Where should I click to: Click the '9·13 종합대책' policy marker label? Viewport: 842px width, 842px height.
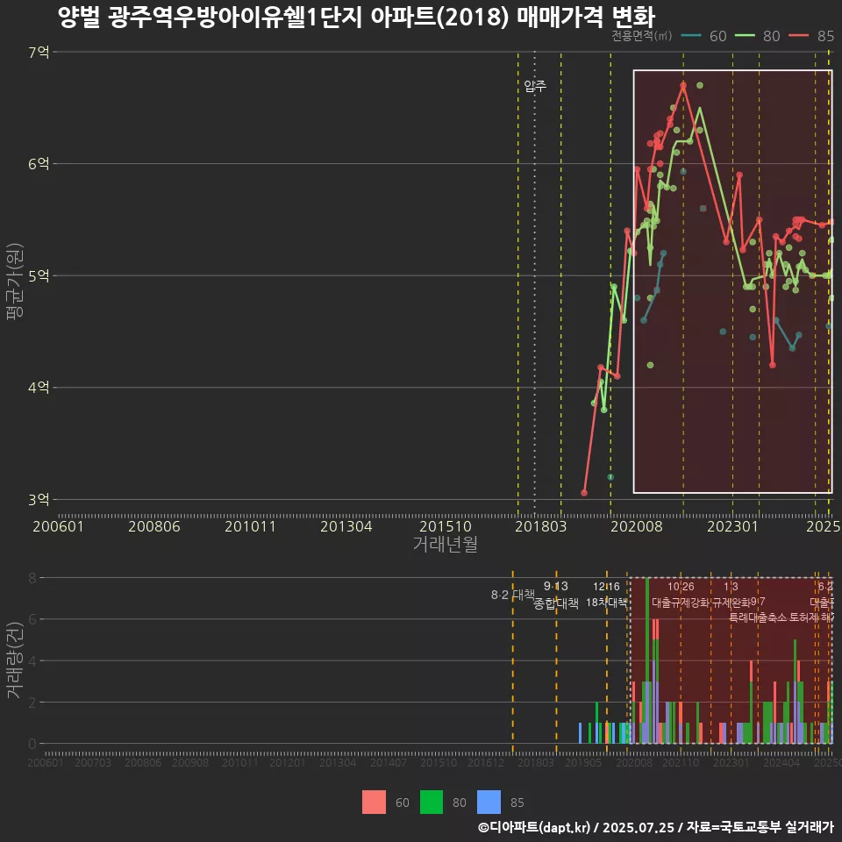(556, 595)
